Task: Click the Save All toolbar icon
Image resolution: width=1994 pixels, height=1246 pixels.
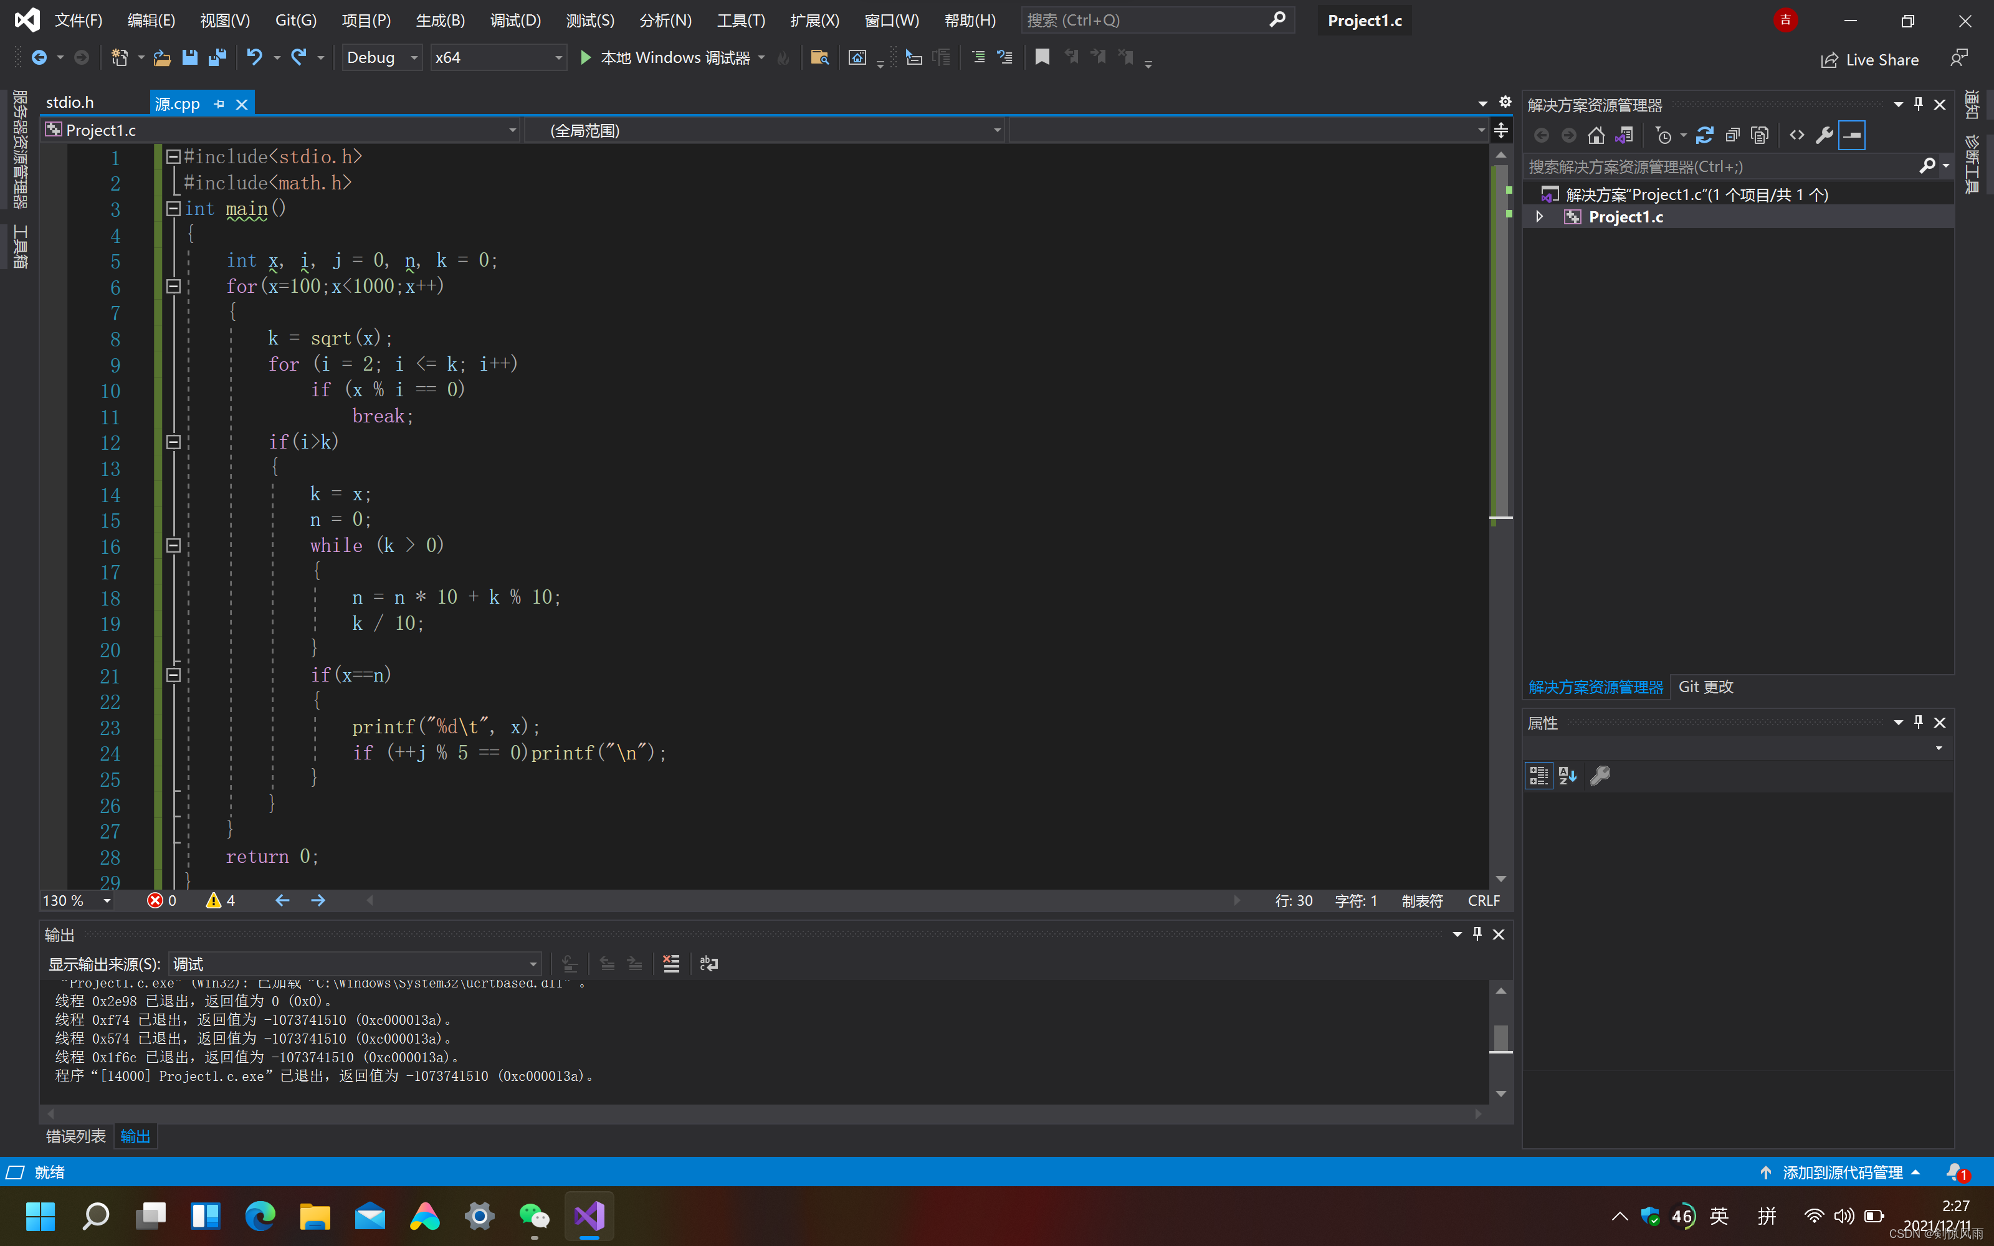Action: click(217, 58)
